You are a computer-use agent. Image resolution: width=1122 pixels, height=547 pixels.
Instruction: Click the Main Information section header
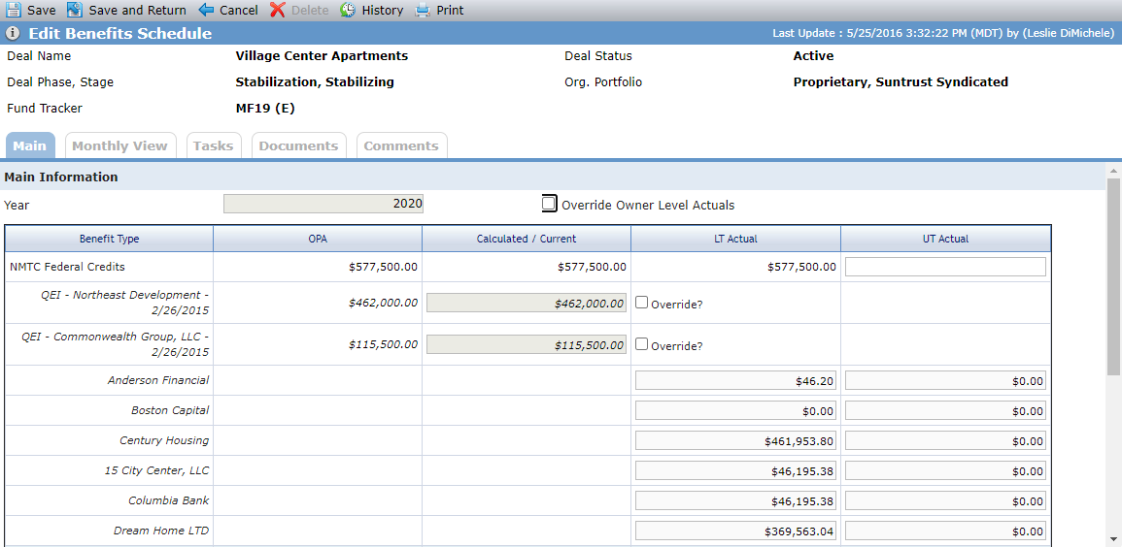pyautogui.click(x=61, y=177)
